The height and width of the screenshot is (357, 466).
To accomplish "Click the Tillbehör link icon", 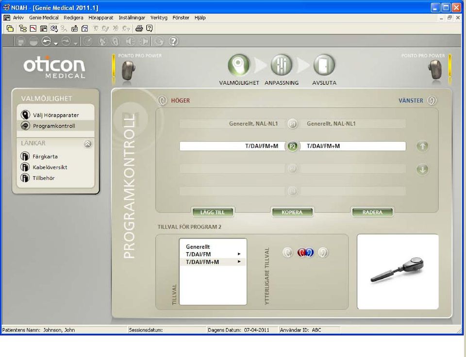I will pos(25,178).
